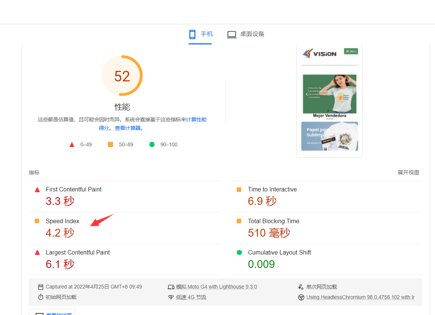Click 模拟 Moto G4 with Lighthouse 9.3.0

click(x=217, y=287)
